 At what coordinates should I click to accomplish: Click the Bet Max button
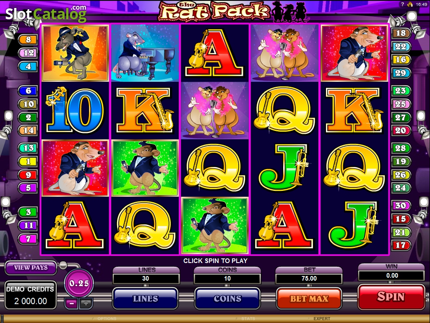pyautogui.click(x=309, y=298)
